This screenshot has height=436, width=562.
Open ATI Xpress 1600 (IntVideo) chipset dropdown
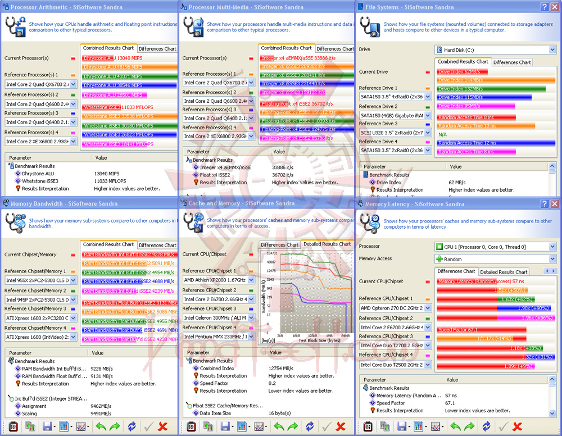pos(73,337)
